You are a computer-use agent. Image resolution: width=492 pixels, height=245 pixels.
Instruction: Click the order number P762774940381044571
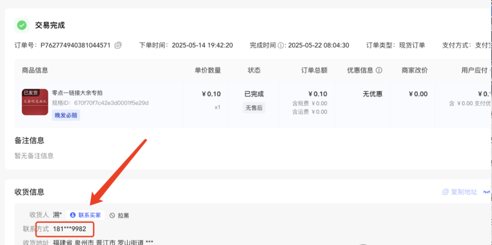click(76, 45)
